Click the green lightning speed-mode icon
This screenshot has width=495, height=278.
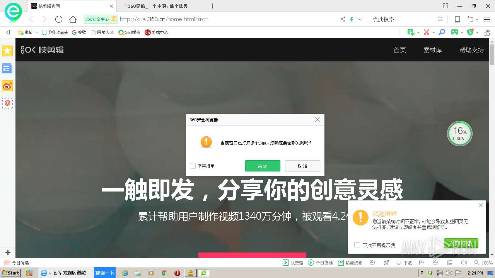point(352,19)
